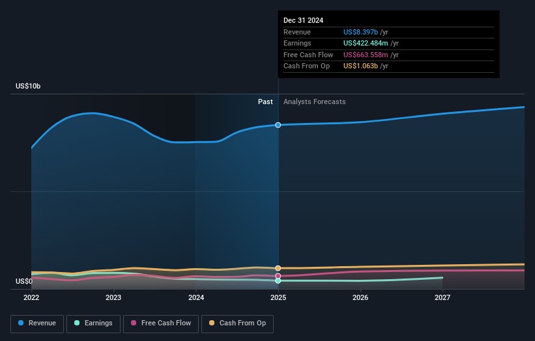Toggle the Cash From Op legend button
The height and width of the screenshot is (341, 535).
(x=239, y=323)
